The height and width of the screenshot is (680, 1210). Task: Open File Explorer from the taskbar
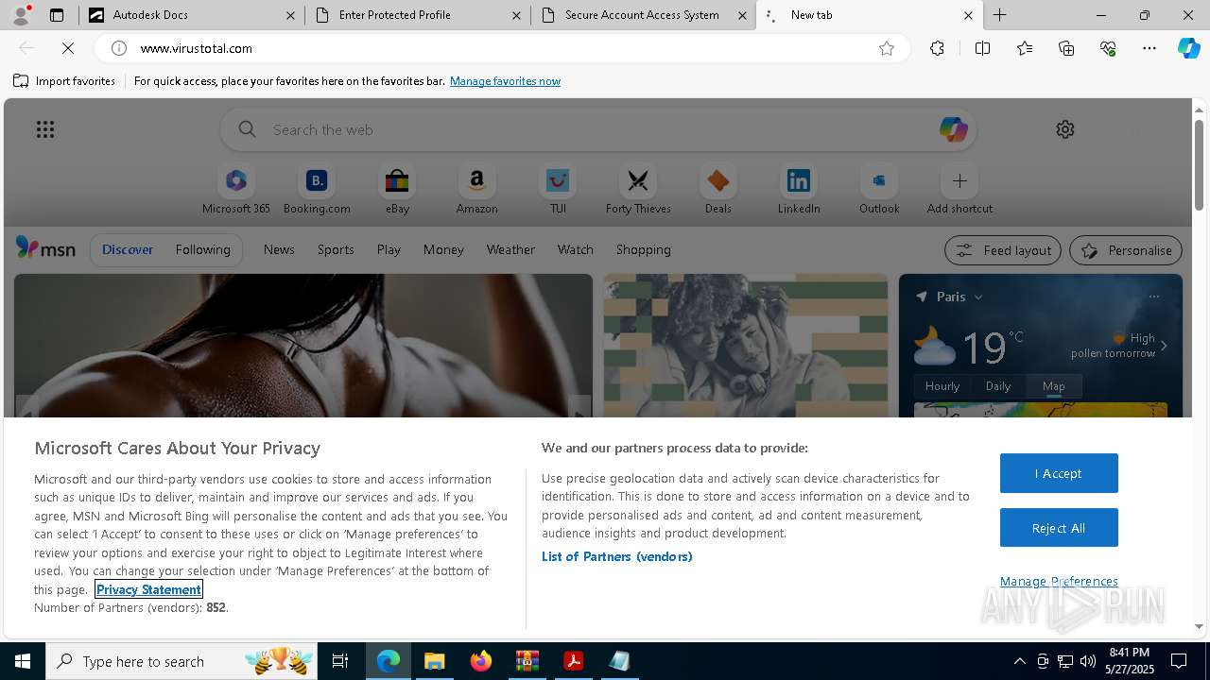pyautogui.click(x=435, y=661)
